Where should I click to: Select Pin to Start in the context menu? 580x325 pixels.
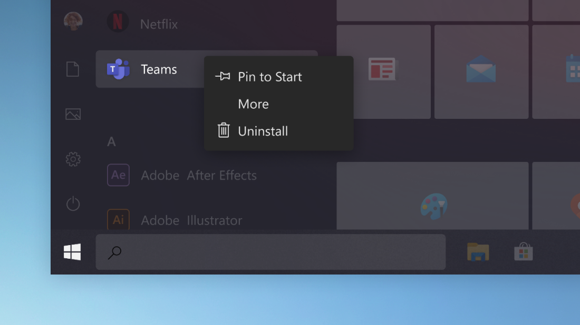click(269, 77)
